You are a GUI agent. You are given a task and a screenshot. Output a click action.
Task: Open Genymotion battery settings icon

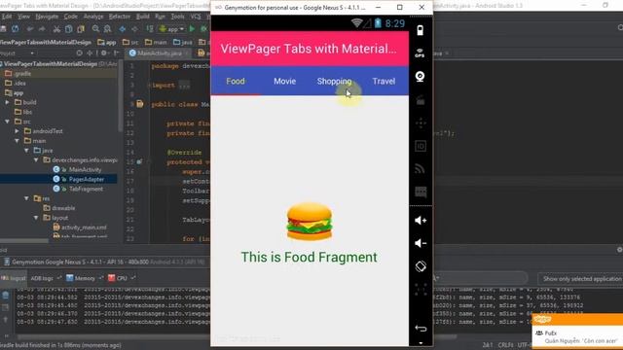[x=420, y=30]
